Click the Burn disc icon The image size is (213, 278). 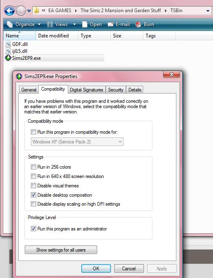[138, 24]
